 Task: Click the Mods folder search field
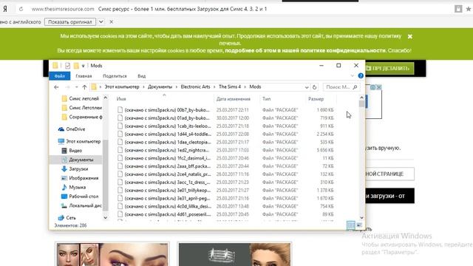click(341, 87)
